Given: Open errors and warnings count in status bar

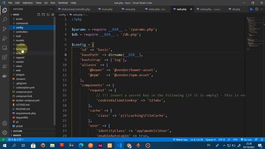Looking at the screenshot, I should [16, 139].
